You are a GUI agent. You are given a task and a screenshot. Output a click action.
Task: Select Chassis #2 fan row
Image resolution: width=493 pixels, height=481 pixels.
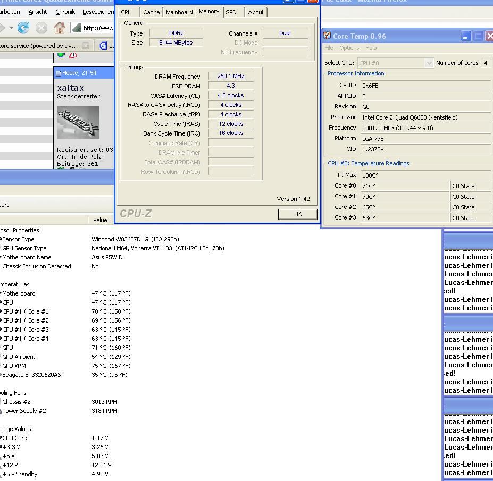coord(59,402)
